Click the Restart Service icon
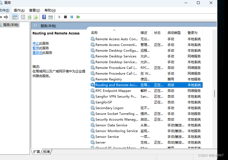 click(x=78, y=17)
